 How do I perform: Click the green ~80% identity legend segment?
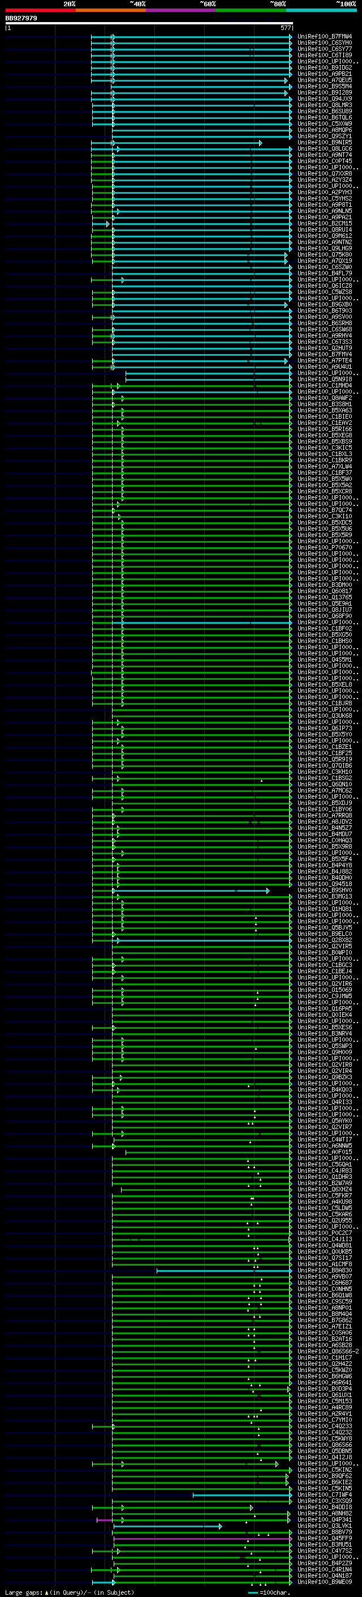(x=251, y=10)
